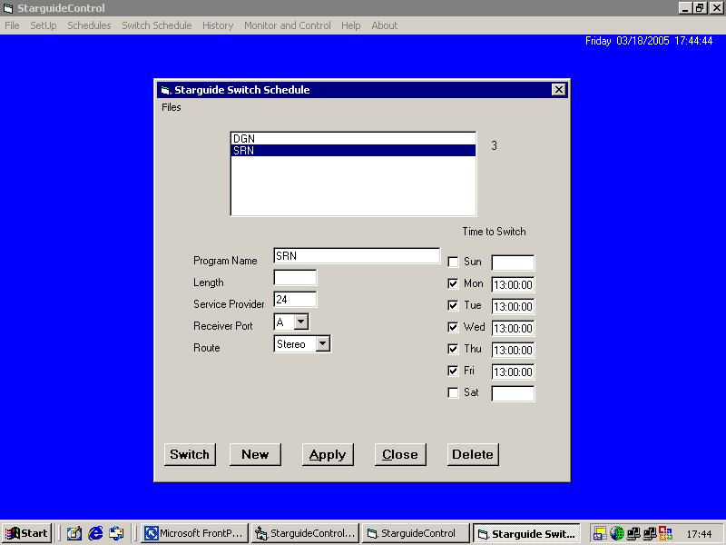Open the History menu
The width and height of the screenshot is (726, 545).
[x=218, y=25]
